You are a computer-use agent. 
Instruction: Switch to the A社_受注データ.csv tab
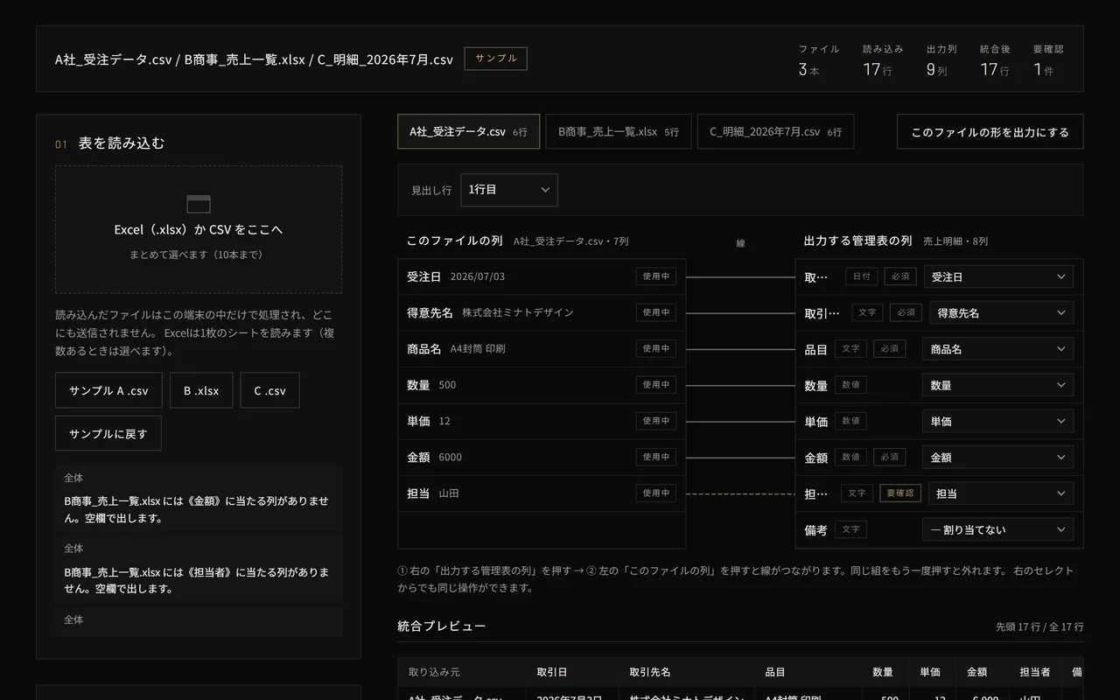468,131
